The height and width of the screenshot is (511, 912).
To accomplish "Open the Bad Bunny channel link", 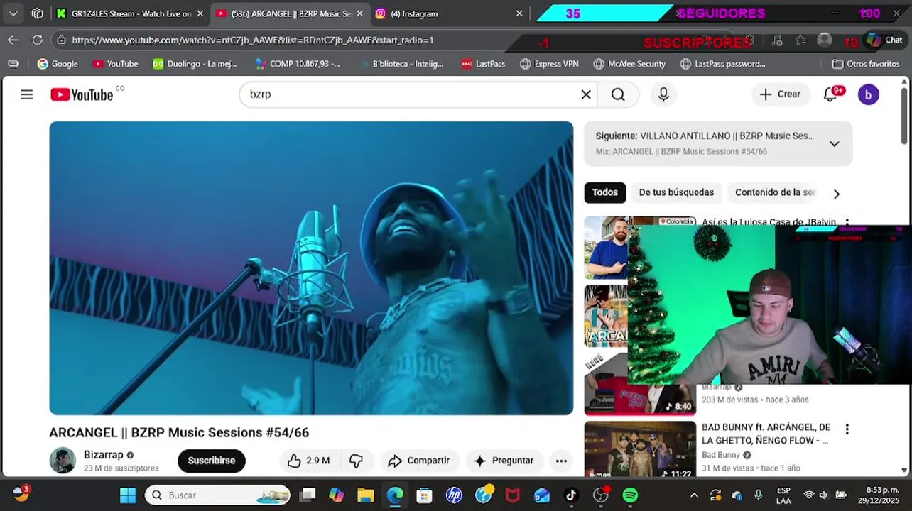I will pos(721,455).
